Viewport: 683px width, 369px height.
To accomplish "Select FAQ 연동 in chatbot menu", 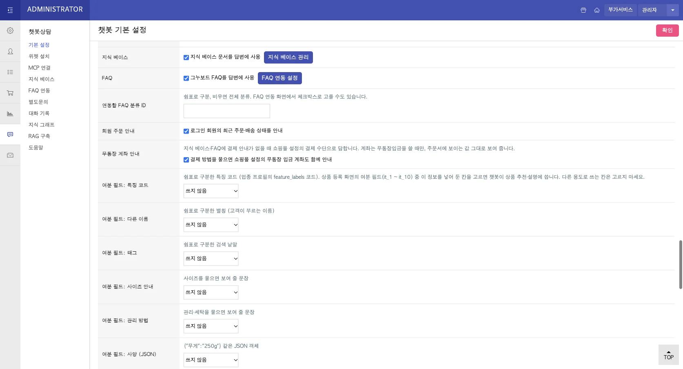I will click(x=39, y=90).
